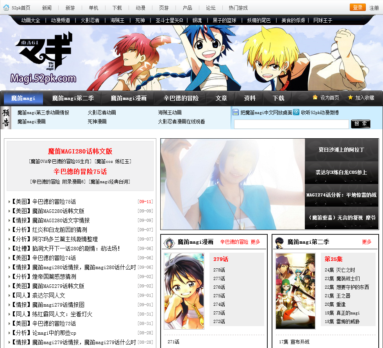383x348 pixels.
Task: Click 更多 in the season two panel
Action: pos(367,242)
